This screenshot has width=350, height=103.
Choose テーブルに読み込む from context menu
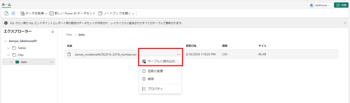click(x=160, y=61)
